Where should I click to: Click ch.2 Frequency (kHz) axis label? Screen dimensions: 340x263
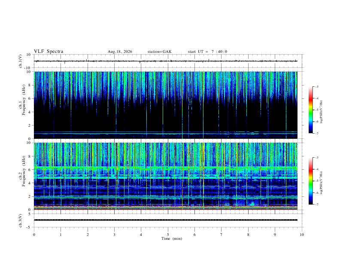tap(22, 171)
